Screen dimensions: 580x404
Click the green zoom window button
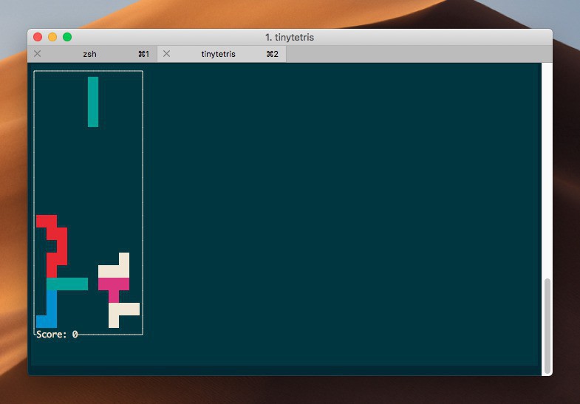click(67, 37)
